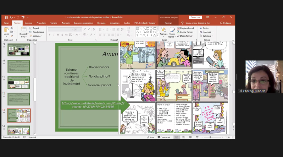Toggle align text right
283x157 pixels.
click(109, 35)
